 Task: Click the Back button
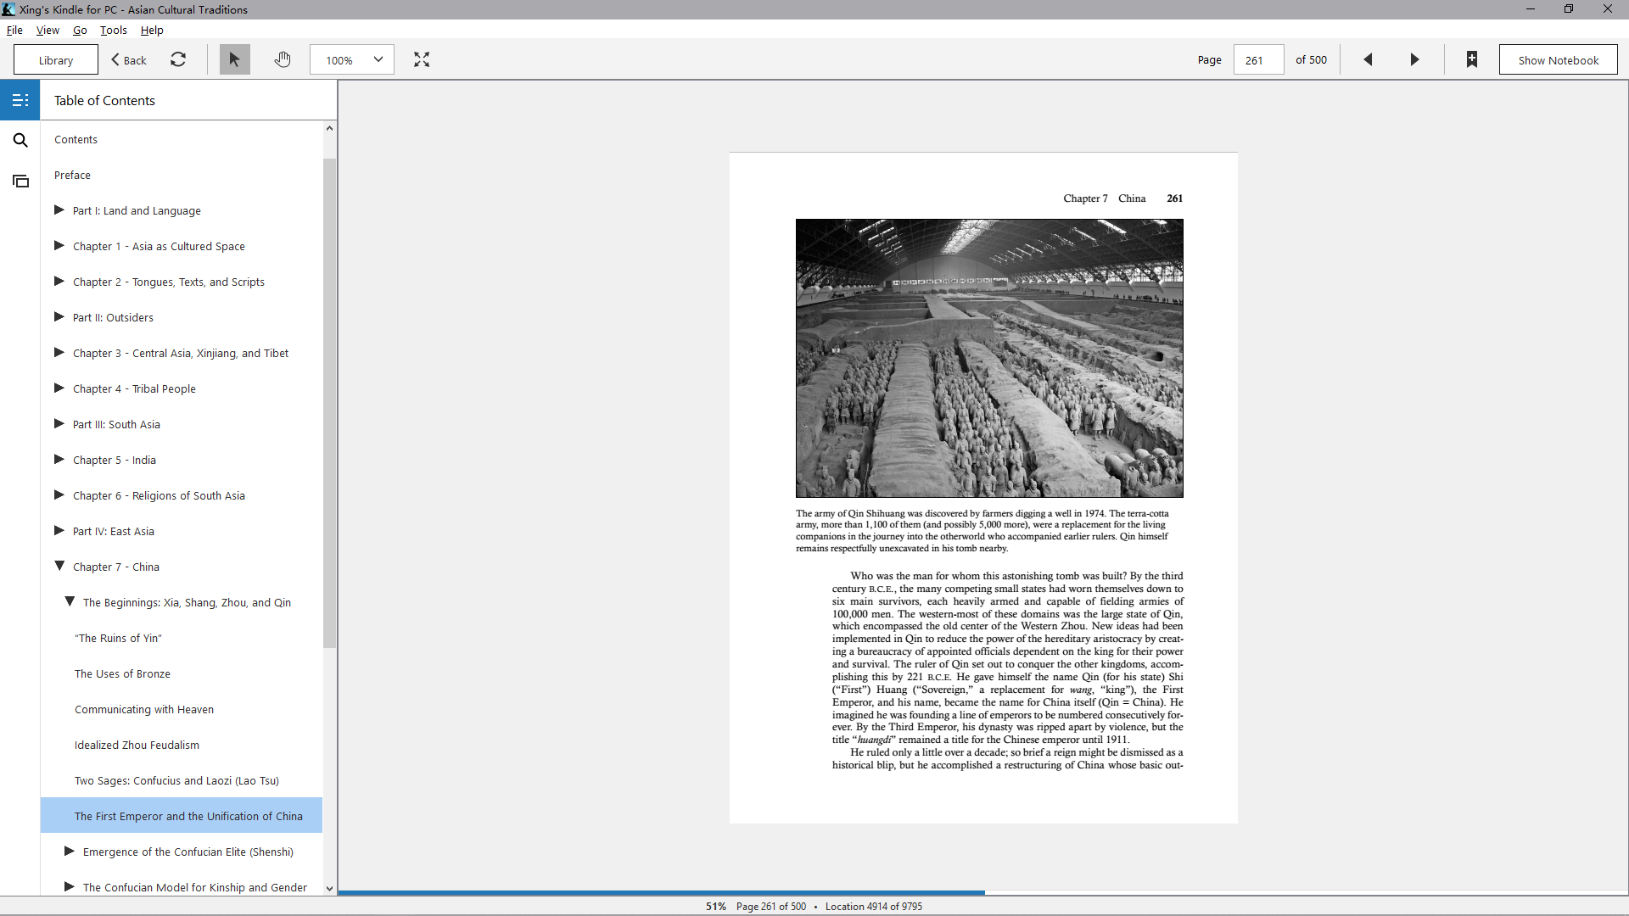[x=129, y=60]
